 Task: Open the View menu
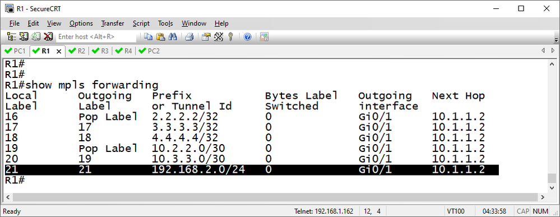(x=54, y=24)
